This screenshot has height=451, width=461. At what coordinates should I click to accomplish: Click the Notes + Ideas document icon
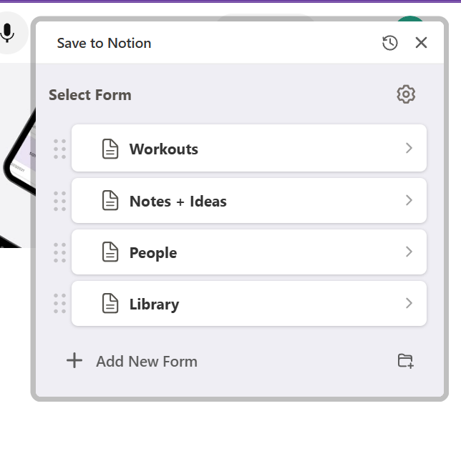110,201
